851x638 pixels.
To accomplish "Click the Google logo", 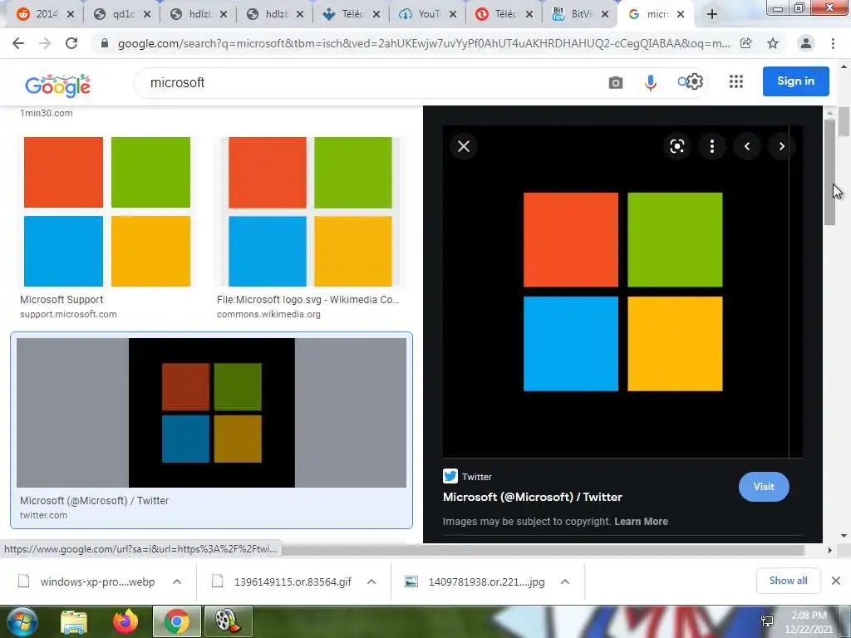I will coord(58,86).
